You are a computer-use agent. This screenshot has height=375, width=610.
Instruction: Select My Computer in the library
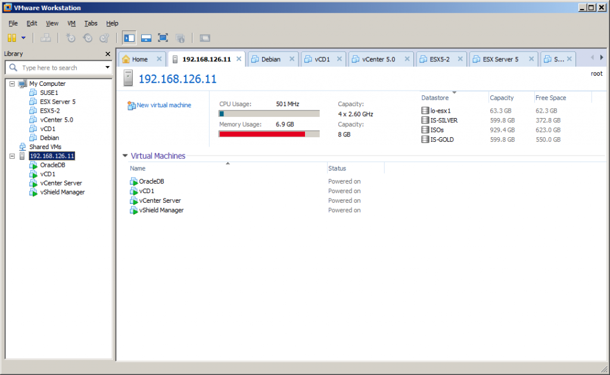pyautogui.click(x=48, y=83)
